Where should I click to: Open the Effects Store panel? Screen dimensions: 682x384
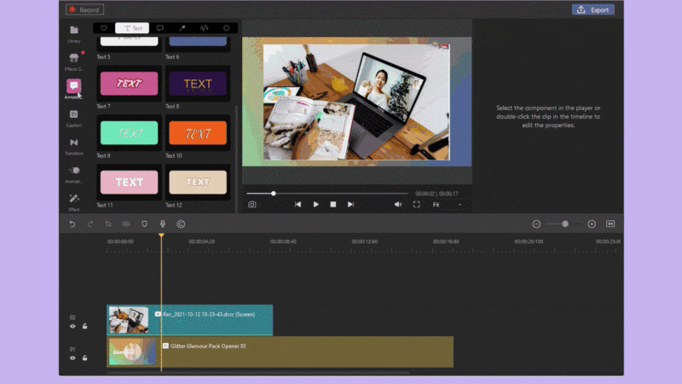tap(74, 61)
